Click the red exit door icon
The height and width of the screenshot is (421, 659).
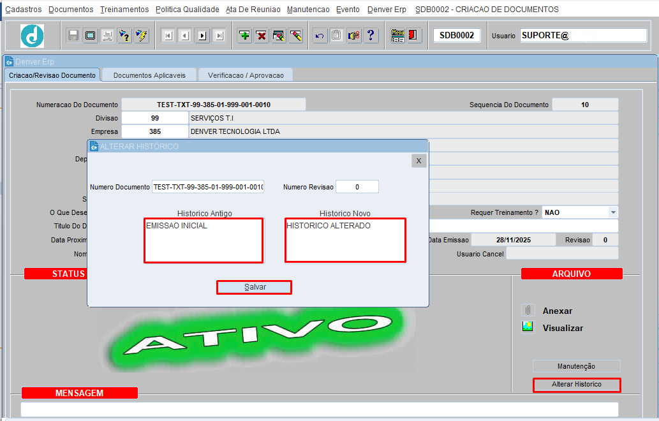pyautogui.click(x=413, y=36)
